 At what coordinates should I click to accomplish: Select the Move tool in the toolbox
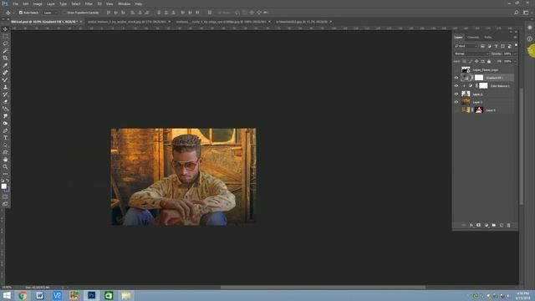click(x=5, y=29)
